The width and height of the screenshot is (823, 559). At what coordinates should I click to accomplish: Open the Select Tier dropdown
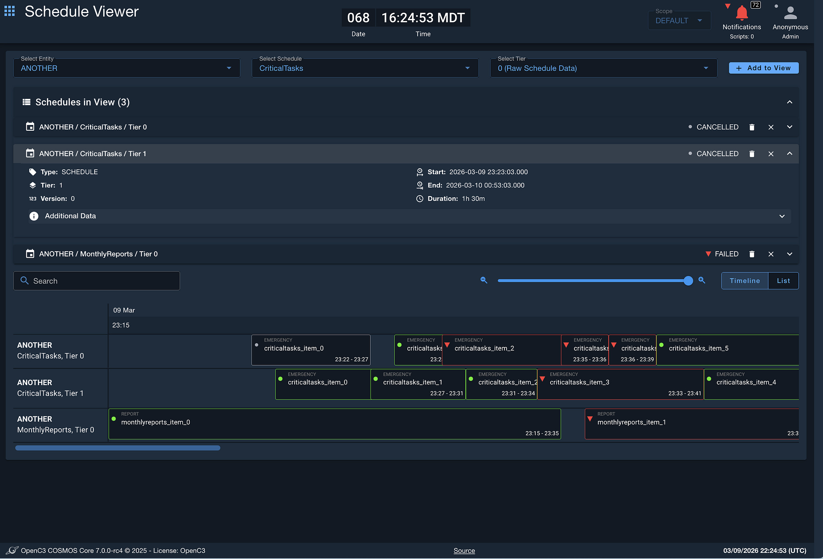coord(604,68)
